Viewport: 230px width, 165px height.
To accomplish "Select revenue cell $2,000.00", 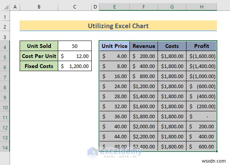I will (x=144, y=126).
